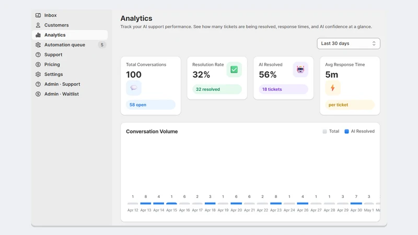Go to Customers in the sidebar
Screen dimensions: 418x235
(70, 25)
